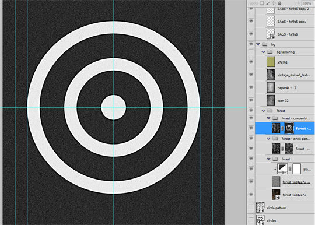Click the Lock position move icon
This screenshot has height=225, width=315.
pos(274,3)
